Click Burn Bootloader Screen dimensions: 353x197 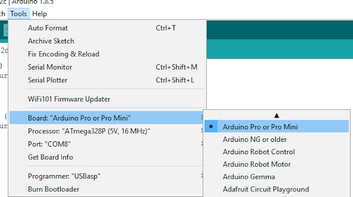pyautogui.click(x=106, y=189)
